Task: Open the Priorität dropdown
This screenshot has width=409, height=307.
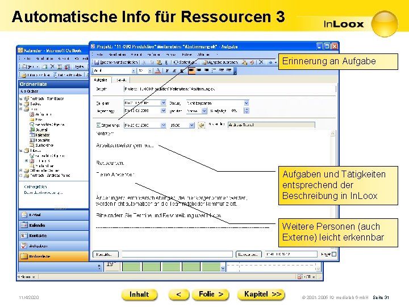Action: (x=204, y=111)
